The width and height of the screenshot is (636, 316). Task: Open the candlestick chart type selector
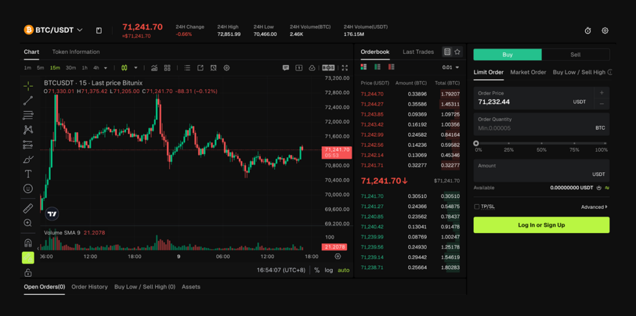(x=124, y=68)
